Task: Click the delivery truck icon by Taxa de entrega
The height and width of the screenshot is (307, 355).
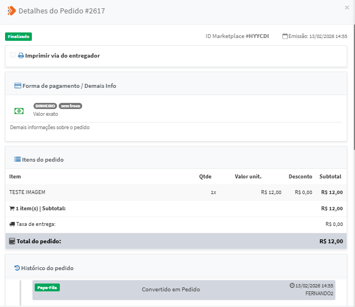Action: [12, 224]
